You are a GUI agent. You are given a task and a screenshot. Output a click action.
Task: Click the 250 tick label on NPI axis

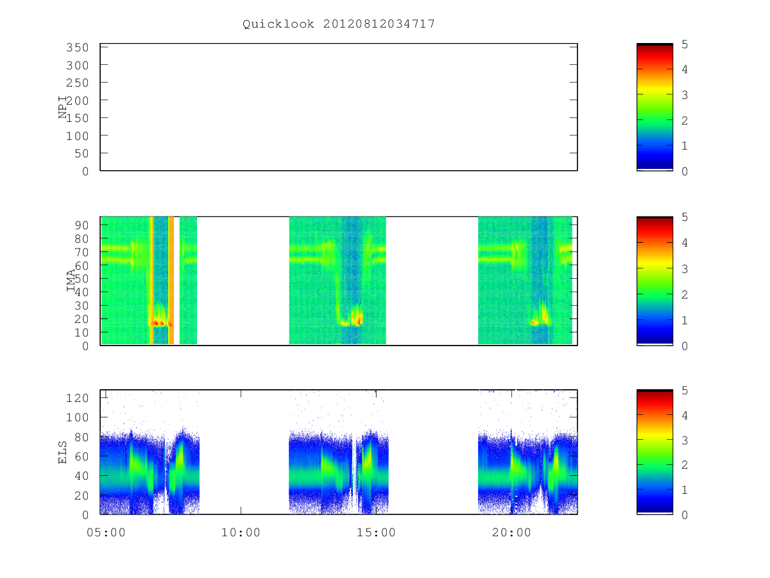click(x=78, y=83)
